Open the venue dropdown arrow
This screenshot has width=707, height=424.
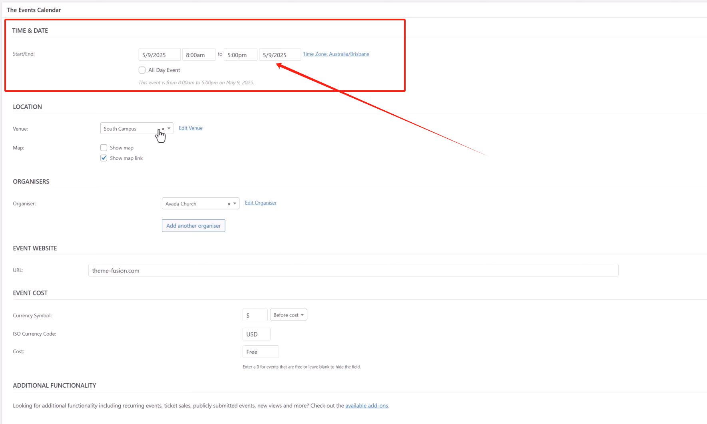(169, 128)
